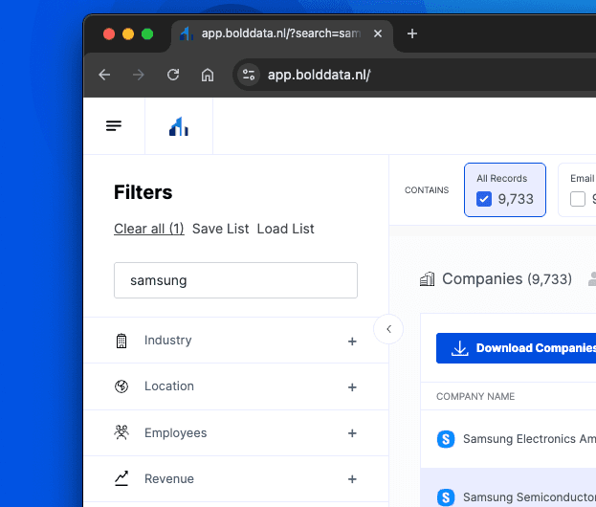Viewport: 596px width, 507px height.
Task: Open a new browser tab
Action: coord(412,33)
